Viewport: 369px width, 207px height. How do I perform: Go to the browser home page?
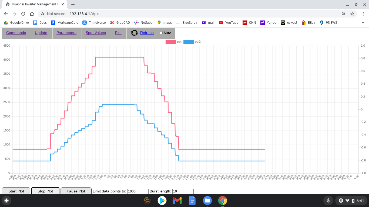click(32, 14)
